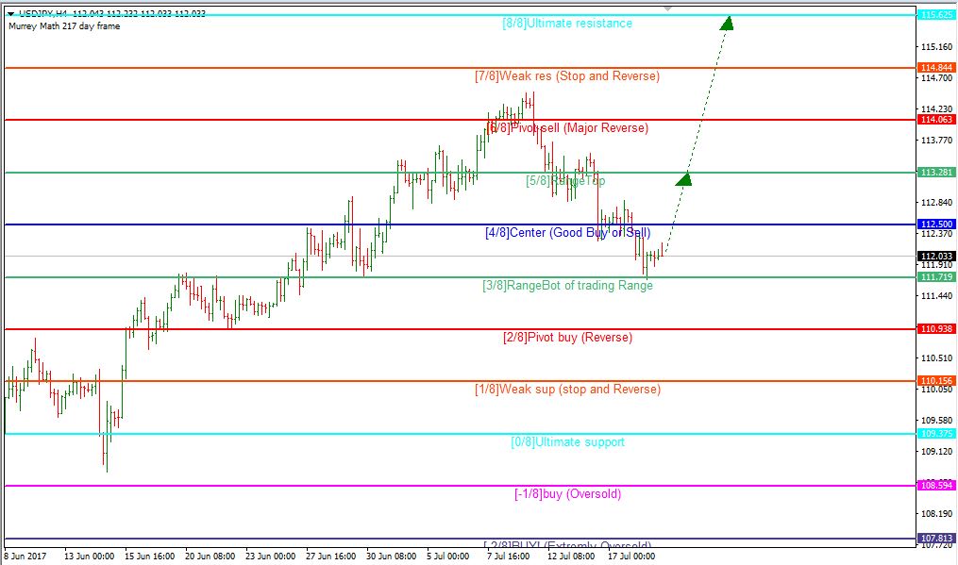
Task: Click the USDJPY,H4 dropdown triangle
Action: (x=11, y=13)
